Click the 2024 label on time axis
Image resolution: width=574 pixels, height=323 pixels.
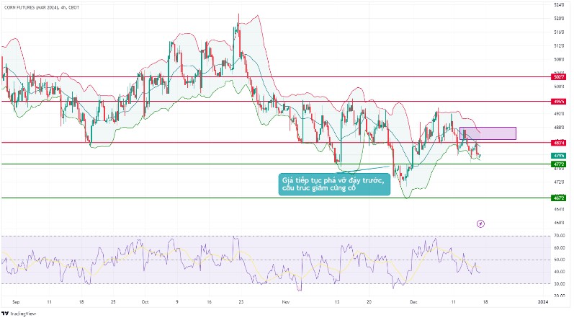click(543, 301)
